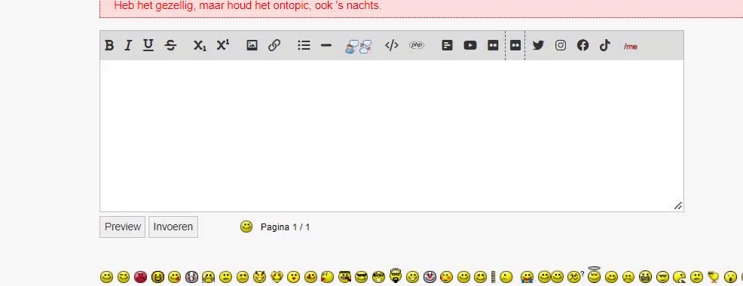Screen dimensions: 743x286
Task: Click the person with speech bubble icon
Action: pyautogui.click(x=351, y=47)
